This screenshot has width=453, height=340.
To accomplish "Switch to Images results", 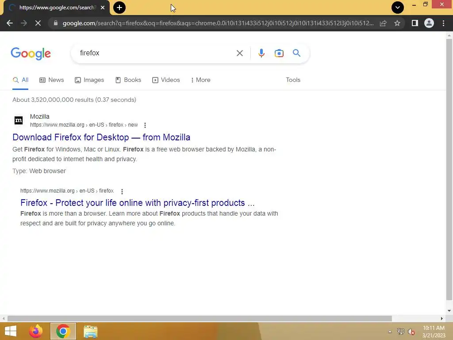I will 89,80.
